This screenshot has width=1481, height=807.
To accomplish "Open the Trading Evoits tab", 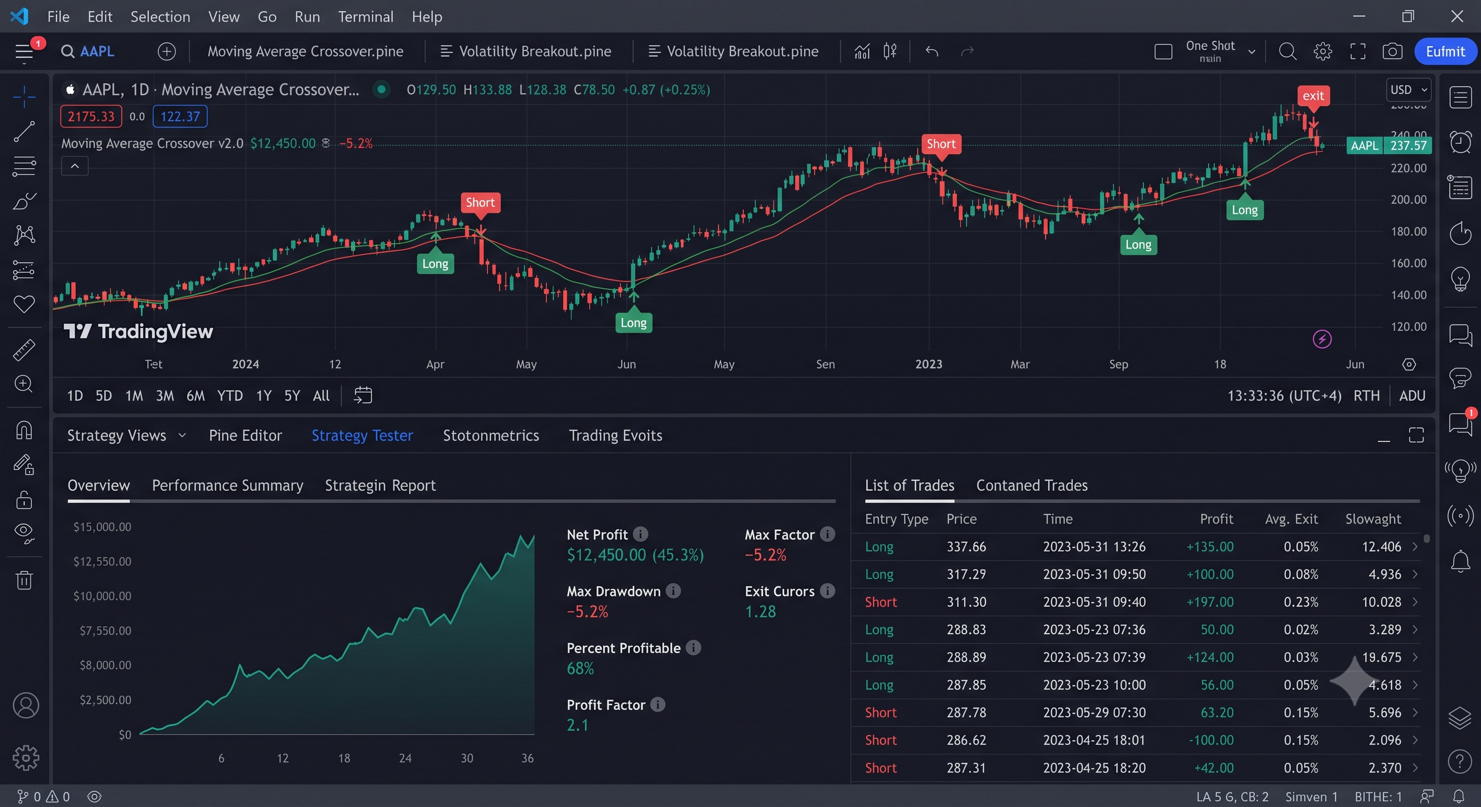I will (x=616, y=436).
